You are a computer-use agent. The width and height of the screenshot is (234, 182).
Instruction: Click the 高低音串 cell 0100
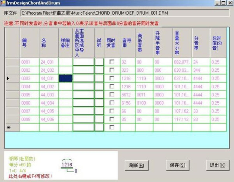(x=144, y=103)
